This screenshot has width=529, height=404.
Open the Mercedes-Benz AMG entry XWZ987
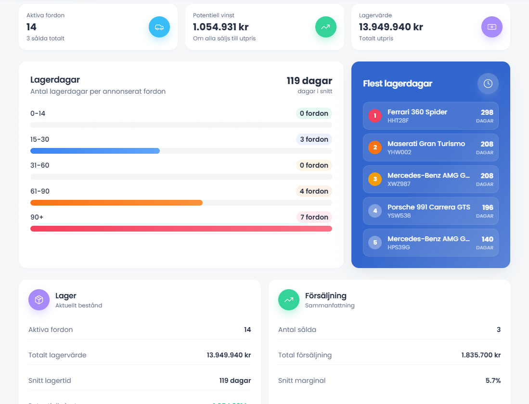tap(430, 179)
